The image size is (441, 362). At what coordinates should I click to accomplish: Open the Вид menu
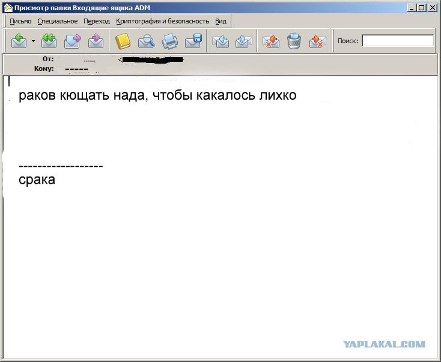click(221, 22)
